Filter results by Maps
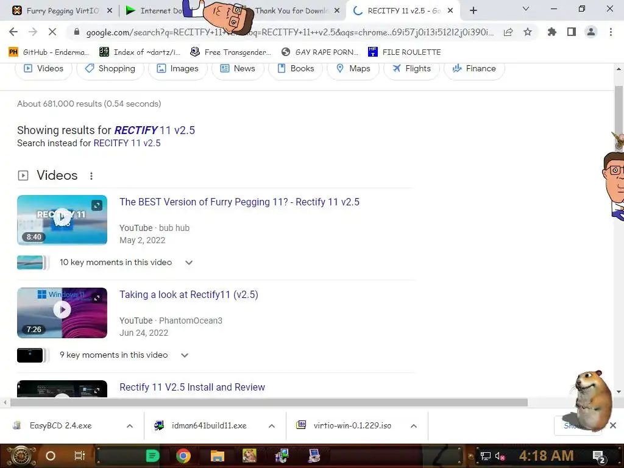This screenshot has width=624, height=468. tap(353, 68)
